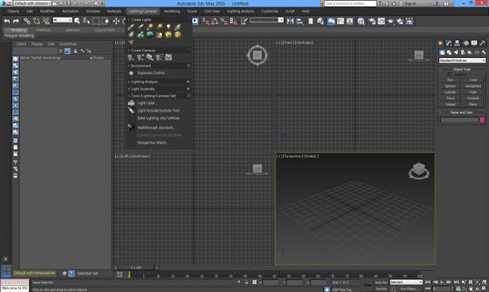Click the Teapot primitive button
Screen dimensions: 489x292
click(450, 104)
